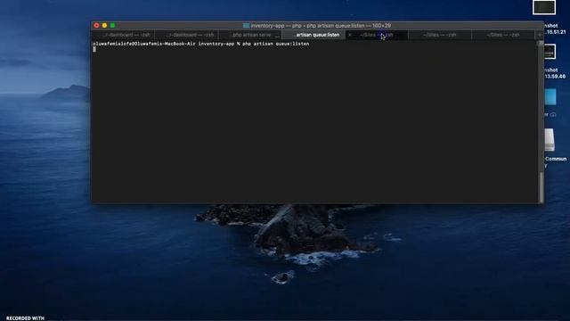Click the Terminal window vertical scrollbar thumb
570x321 pixels.
541,187
